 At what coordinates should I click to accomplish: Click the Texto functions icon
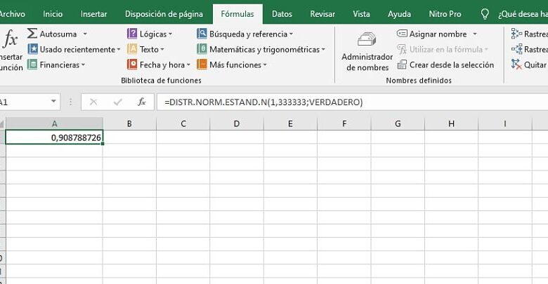tap(132, 49)
